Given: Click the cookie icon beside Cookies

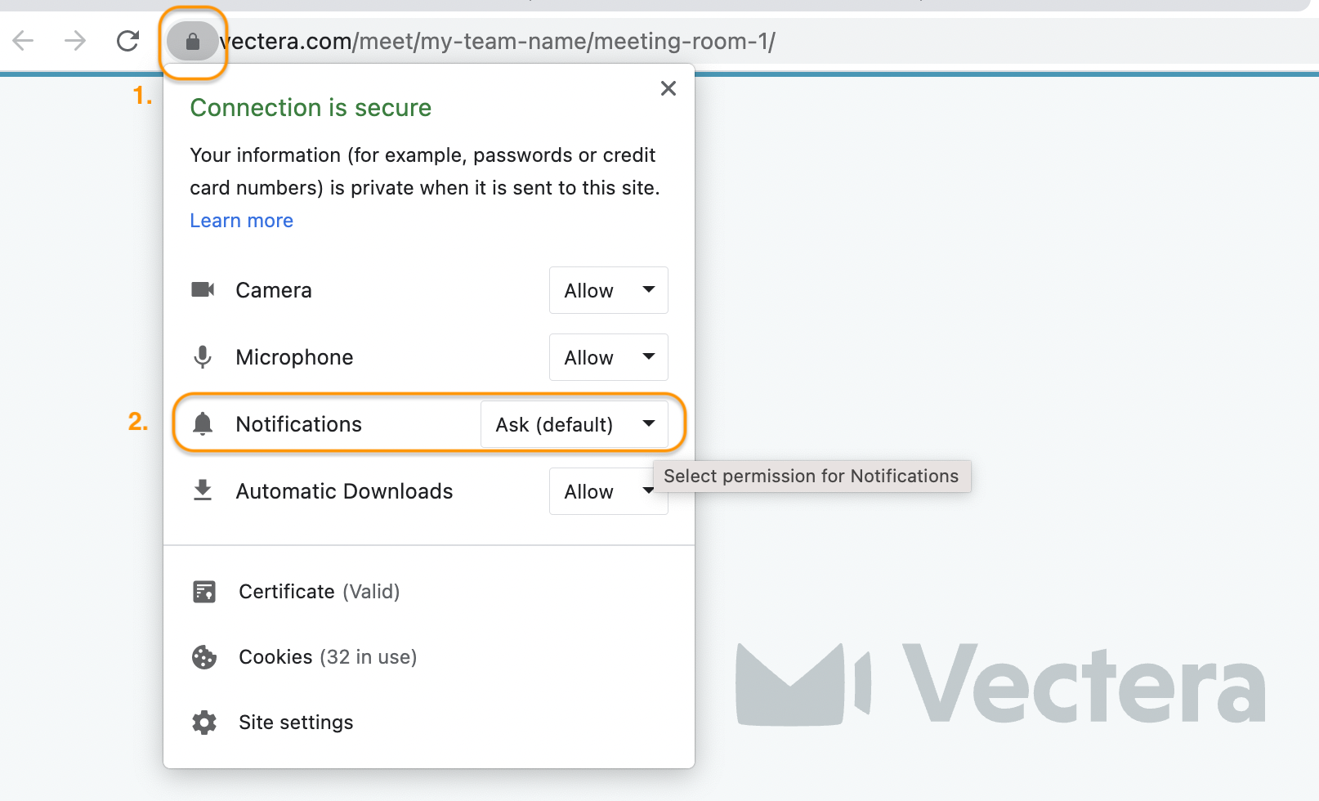Looking at the screenshot, I should 204,657.
